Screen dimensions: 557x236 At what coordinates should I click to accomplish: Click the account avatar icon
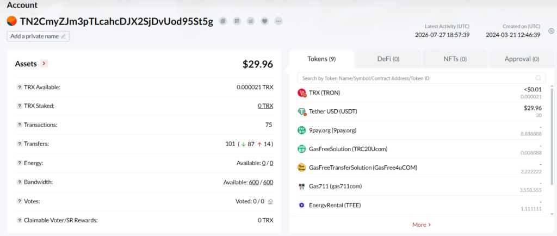12,21
